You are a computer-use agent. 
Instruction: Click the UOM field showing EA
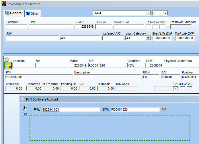click(151, 77)
